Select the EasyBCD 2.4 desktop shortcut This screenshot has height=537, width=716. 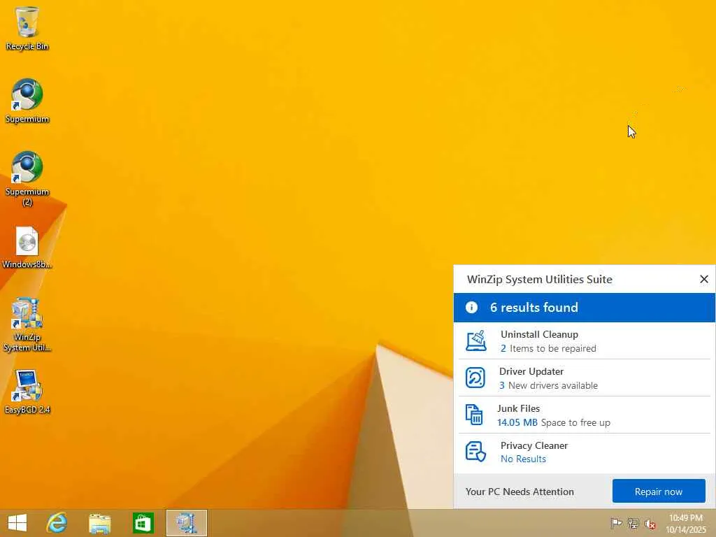pos(27,392)
